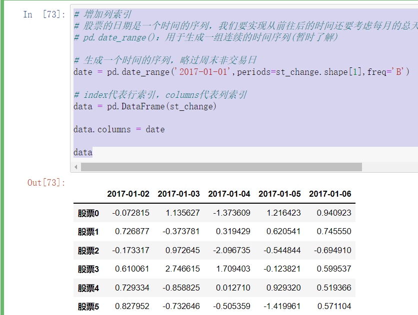Click the cell value 0.940923
The width and height of the screenshot is (418, 315).
(x=334, y=213)
